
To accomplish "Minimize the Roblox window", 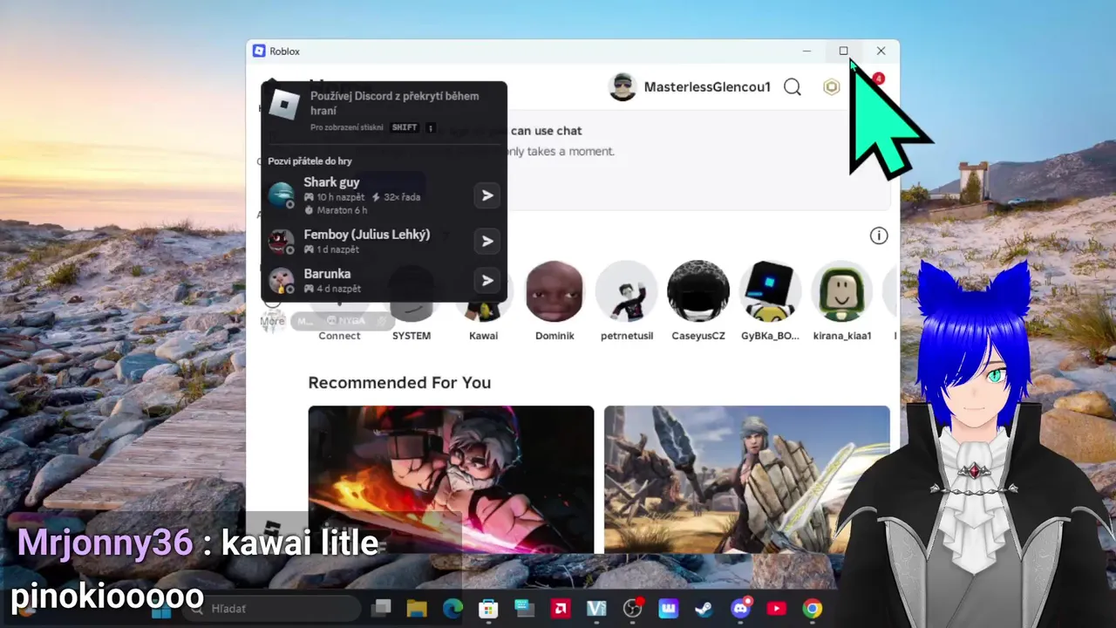I will 806,51.
